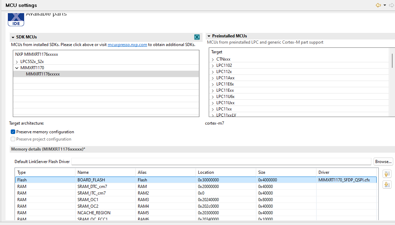Screen dimensions: 395x225
Task: Select the MIMXRT1176xxxxx part
Action: pos(43,74)
